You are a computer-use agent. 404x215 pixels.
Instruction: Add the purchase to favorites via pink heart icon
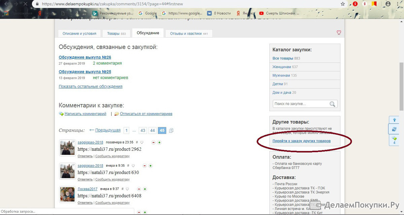339,33
